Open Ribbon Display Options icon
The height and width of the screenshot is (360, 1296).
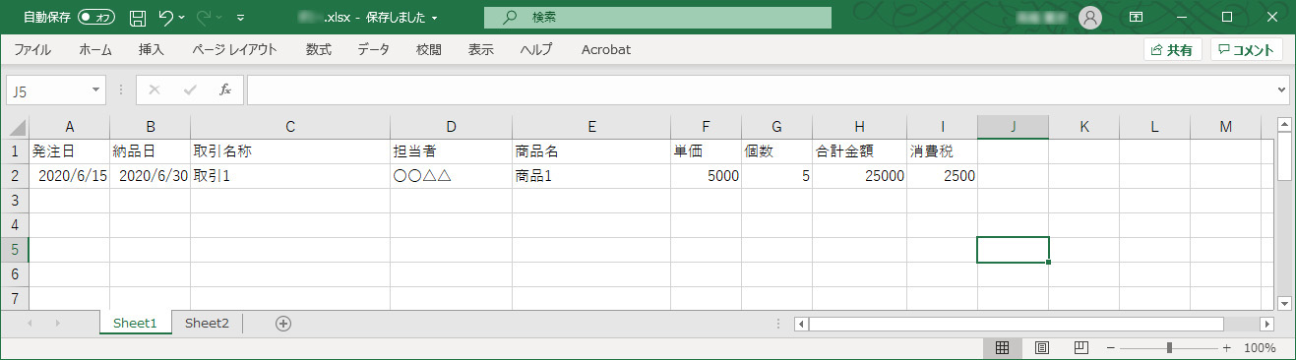point(1136,18)
